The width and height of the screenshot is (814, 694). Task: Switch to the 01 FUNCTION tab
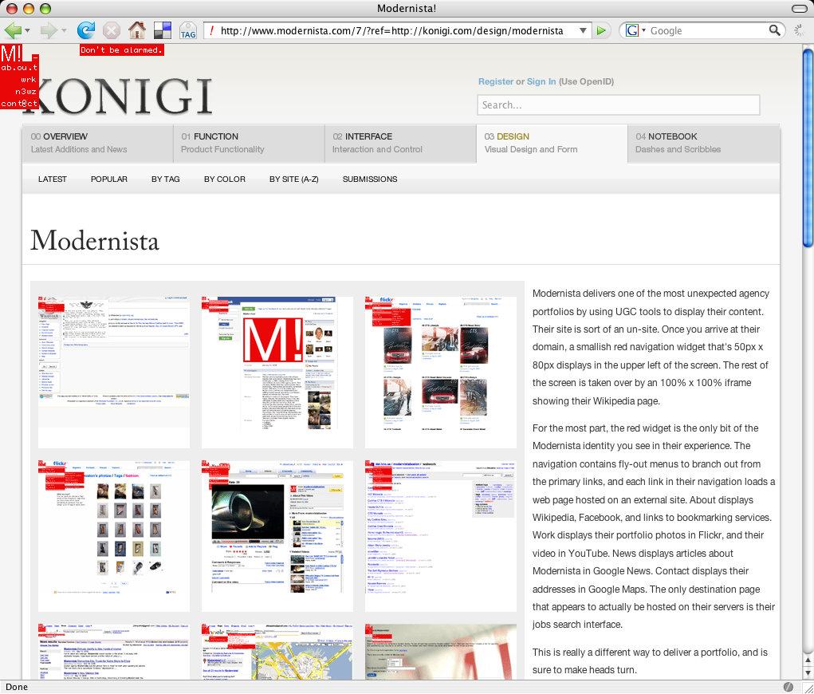(249, 144)
